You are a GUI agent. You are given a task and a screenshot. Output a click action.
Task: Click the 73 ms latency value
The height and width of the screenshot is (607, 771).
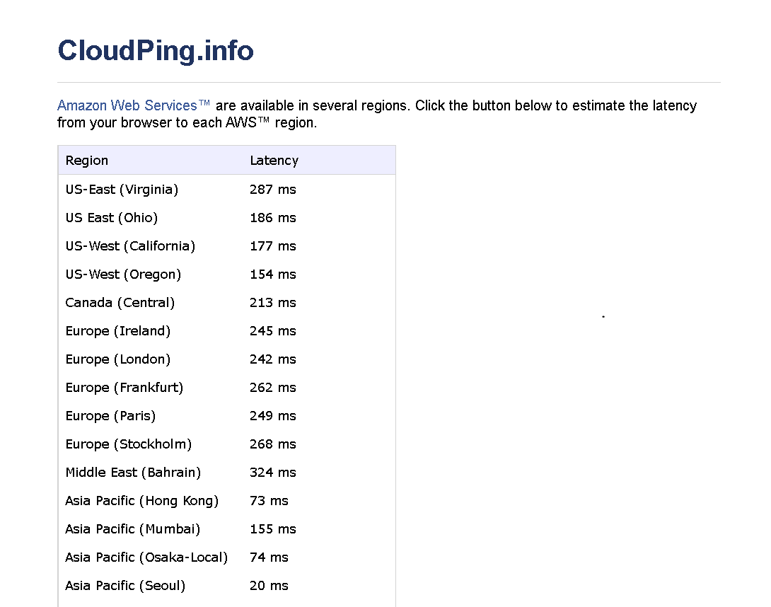(x=269, y=501)
